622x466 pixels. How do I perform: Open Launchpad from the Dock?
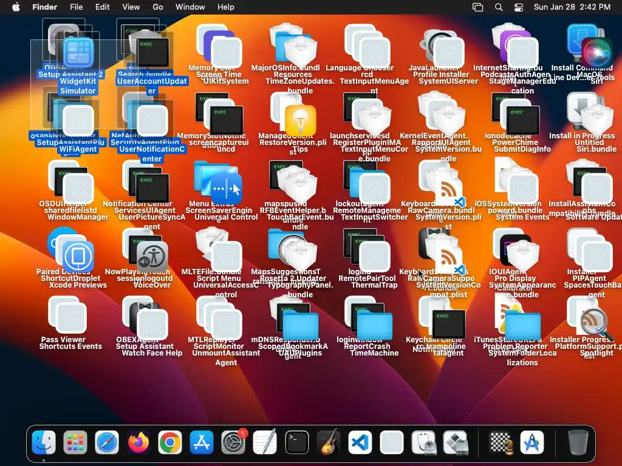[75, 442]
